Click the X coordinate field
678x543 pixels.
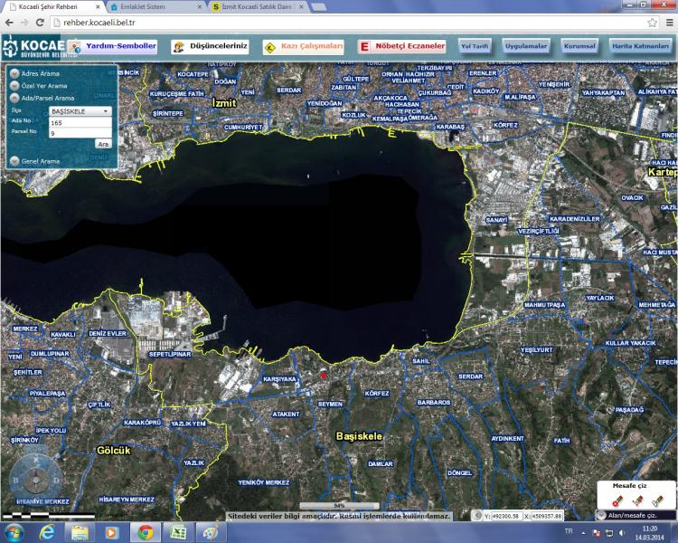(547, 516)
